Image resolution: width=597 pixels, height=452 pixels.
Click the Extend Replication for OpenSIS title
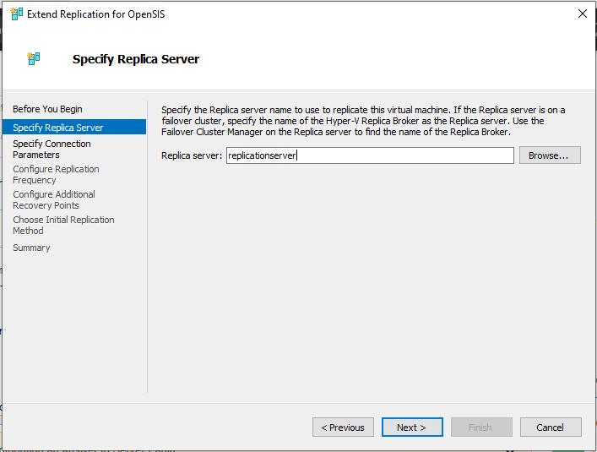[x=96, y=14]
